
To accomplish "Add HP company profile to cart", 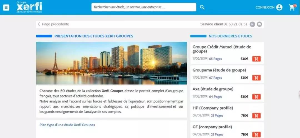I will click(256, 116).
